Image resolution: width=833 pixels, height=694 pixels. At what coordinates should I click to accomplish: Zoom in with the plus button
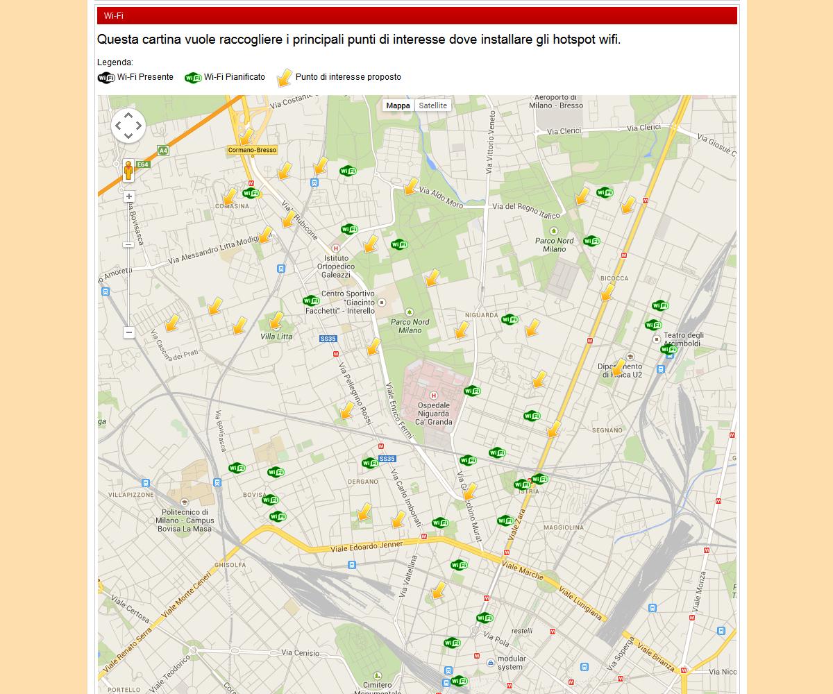[x=128, y=196]
